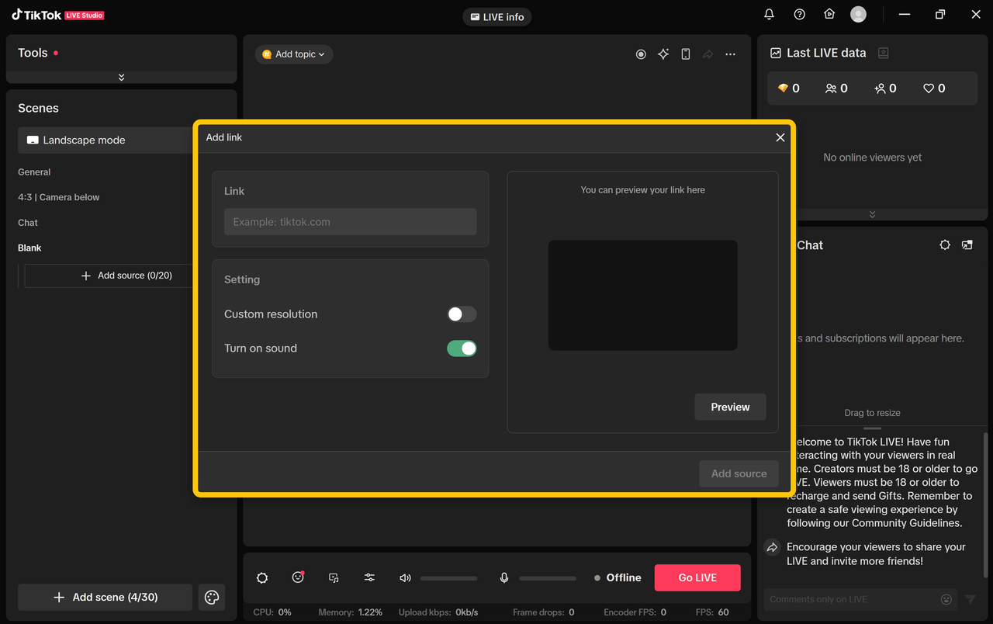Open the help question mark icon
Viewport: 993px width, 624px height.
point(799,15)
